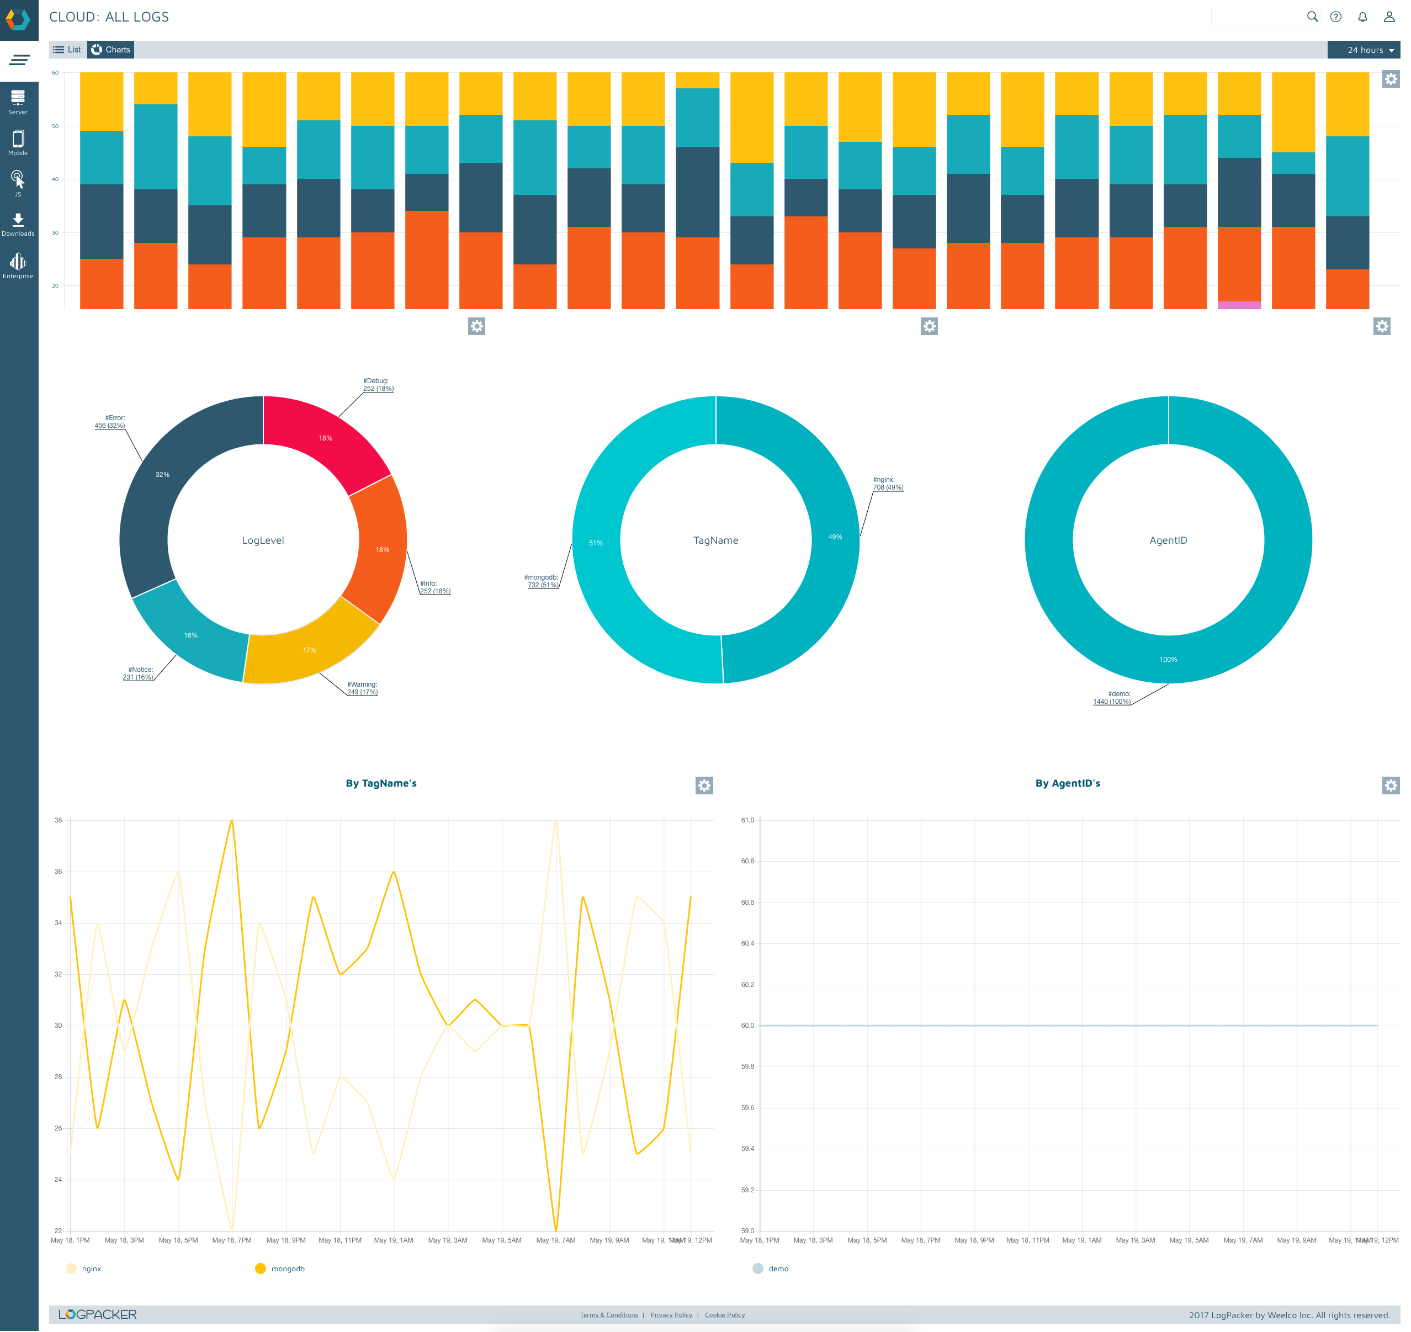
Task: Open the Downloads section in sidebar
Action: [x=18, y=224]
